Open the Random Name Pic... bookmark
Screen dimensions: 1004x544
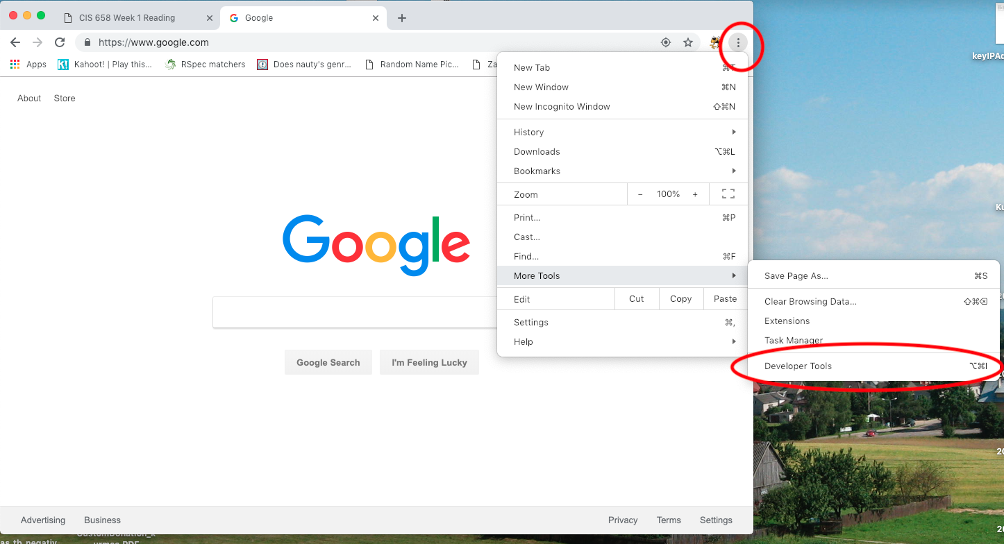click(411, 65)
